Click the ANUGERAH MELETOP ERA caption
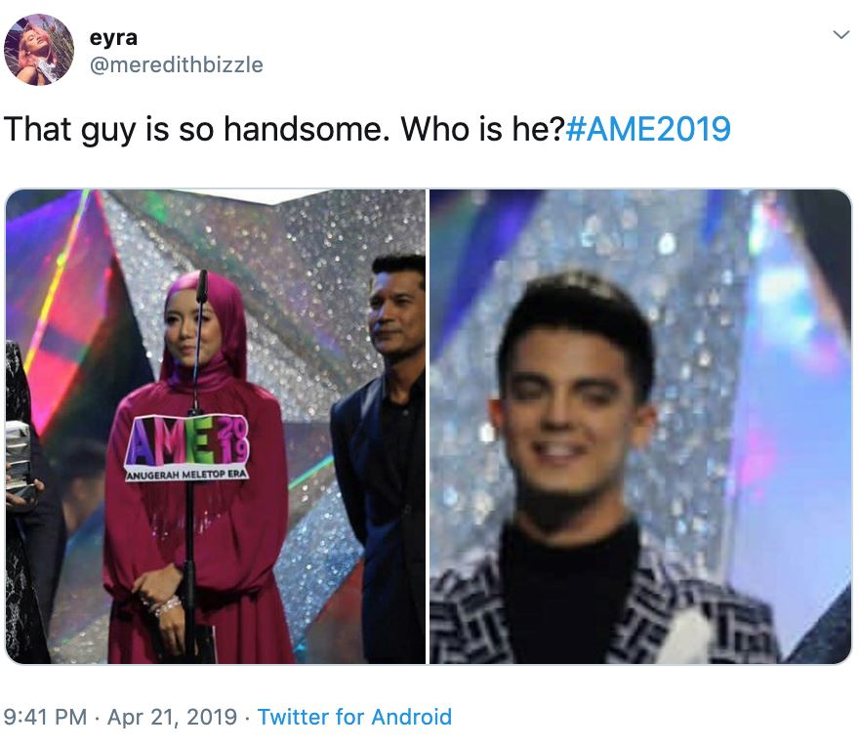Image resolution: width=859 pixels, height=748 pixels. click(x=186, y=474)
